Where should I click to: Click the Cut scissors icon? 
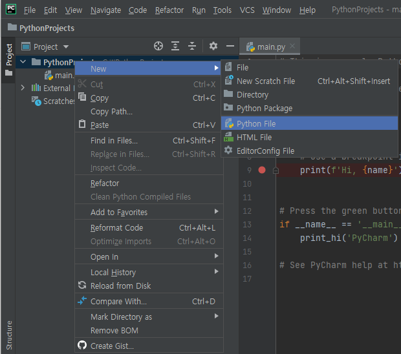pos(82,83)
